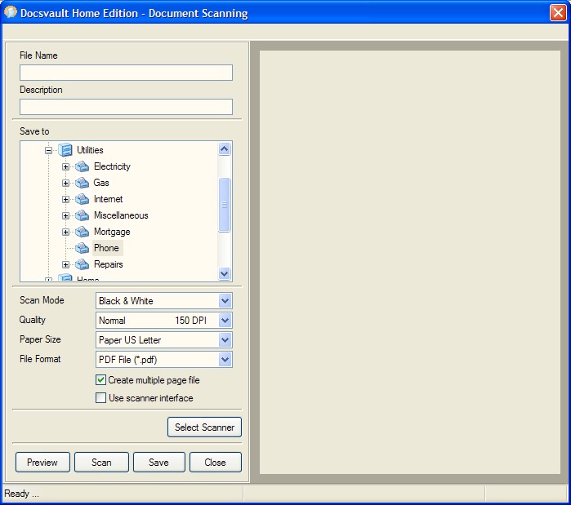Expand the Gas folder node
Image resolution: width=571 pixels, height=505 pixels.
(65, 184)
